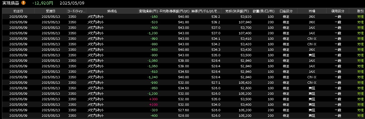Screen dimensions: 365x119
Task: Click the 売埋 link in the -400 row
Action: tap(360, 115)
